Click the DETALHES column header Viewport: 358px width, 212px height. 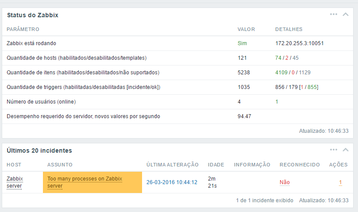tap(289, 29)
